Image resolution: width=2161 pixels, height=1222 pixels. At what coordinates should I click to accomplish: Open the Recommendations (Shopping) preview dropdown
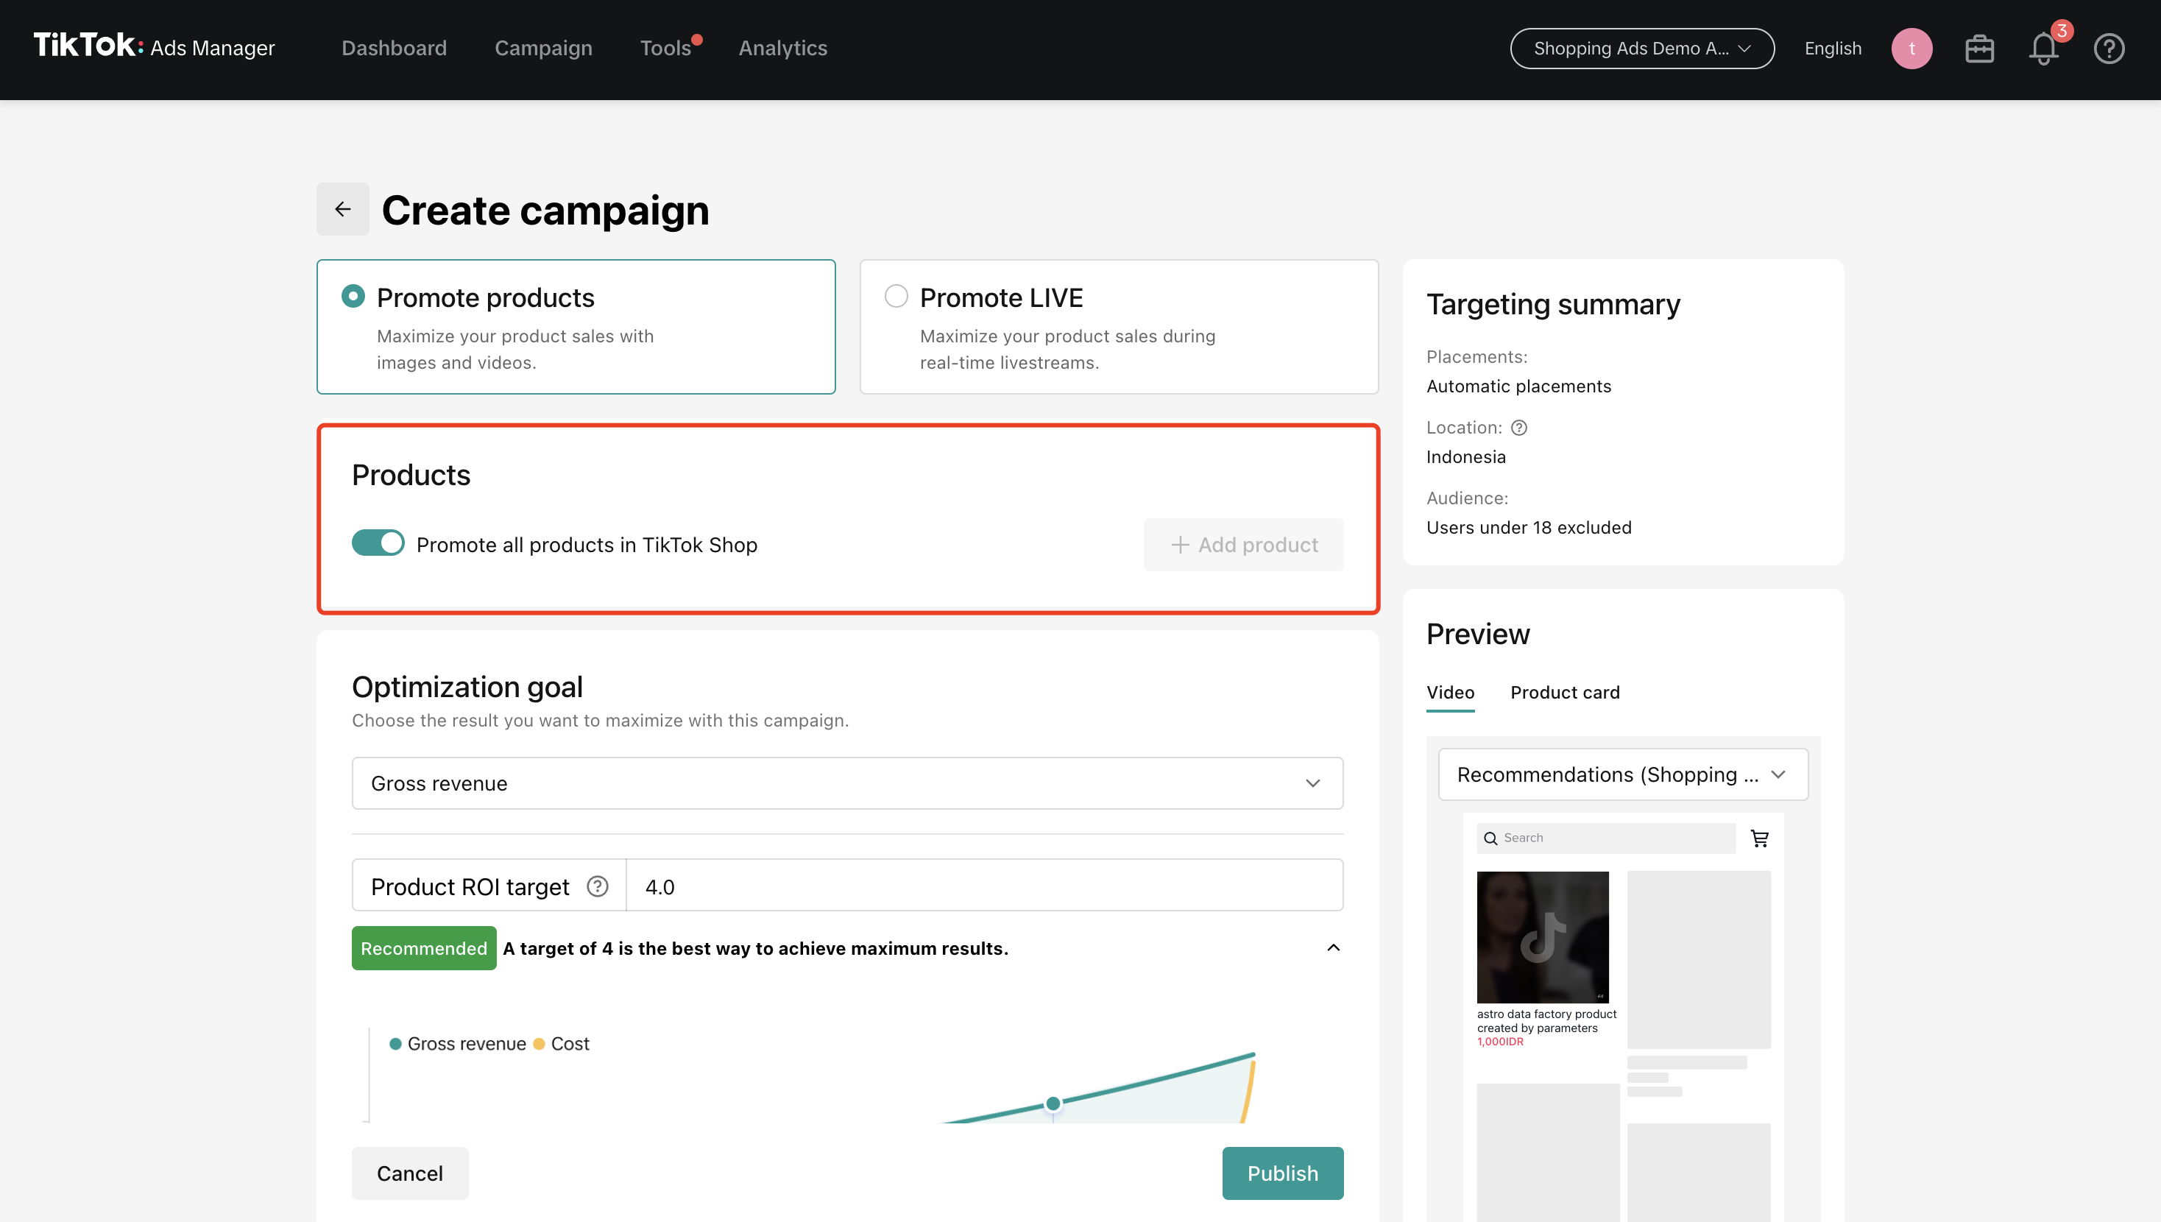pyautogui.click(x=1622, y=774)
